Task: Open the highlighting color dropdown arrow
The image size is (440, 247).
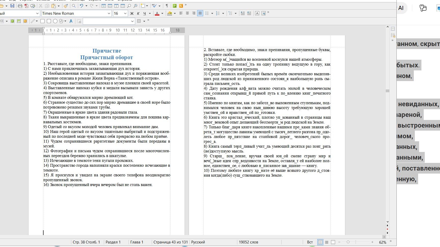Action: [175, 13]
